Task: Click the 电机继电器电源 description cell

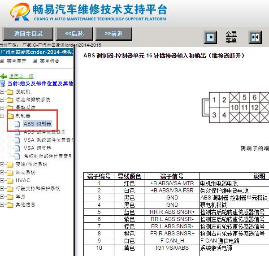Action: 234,183
